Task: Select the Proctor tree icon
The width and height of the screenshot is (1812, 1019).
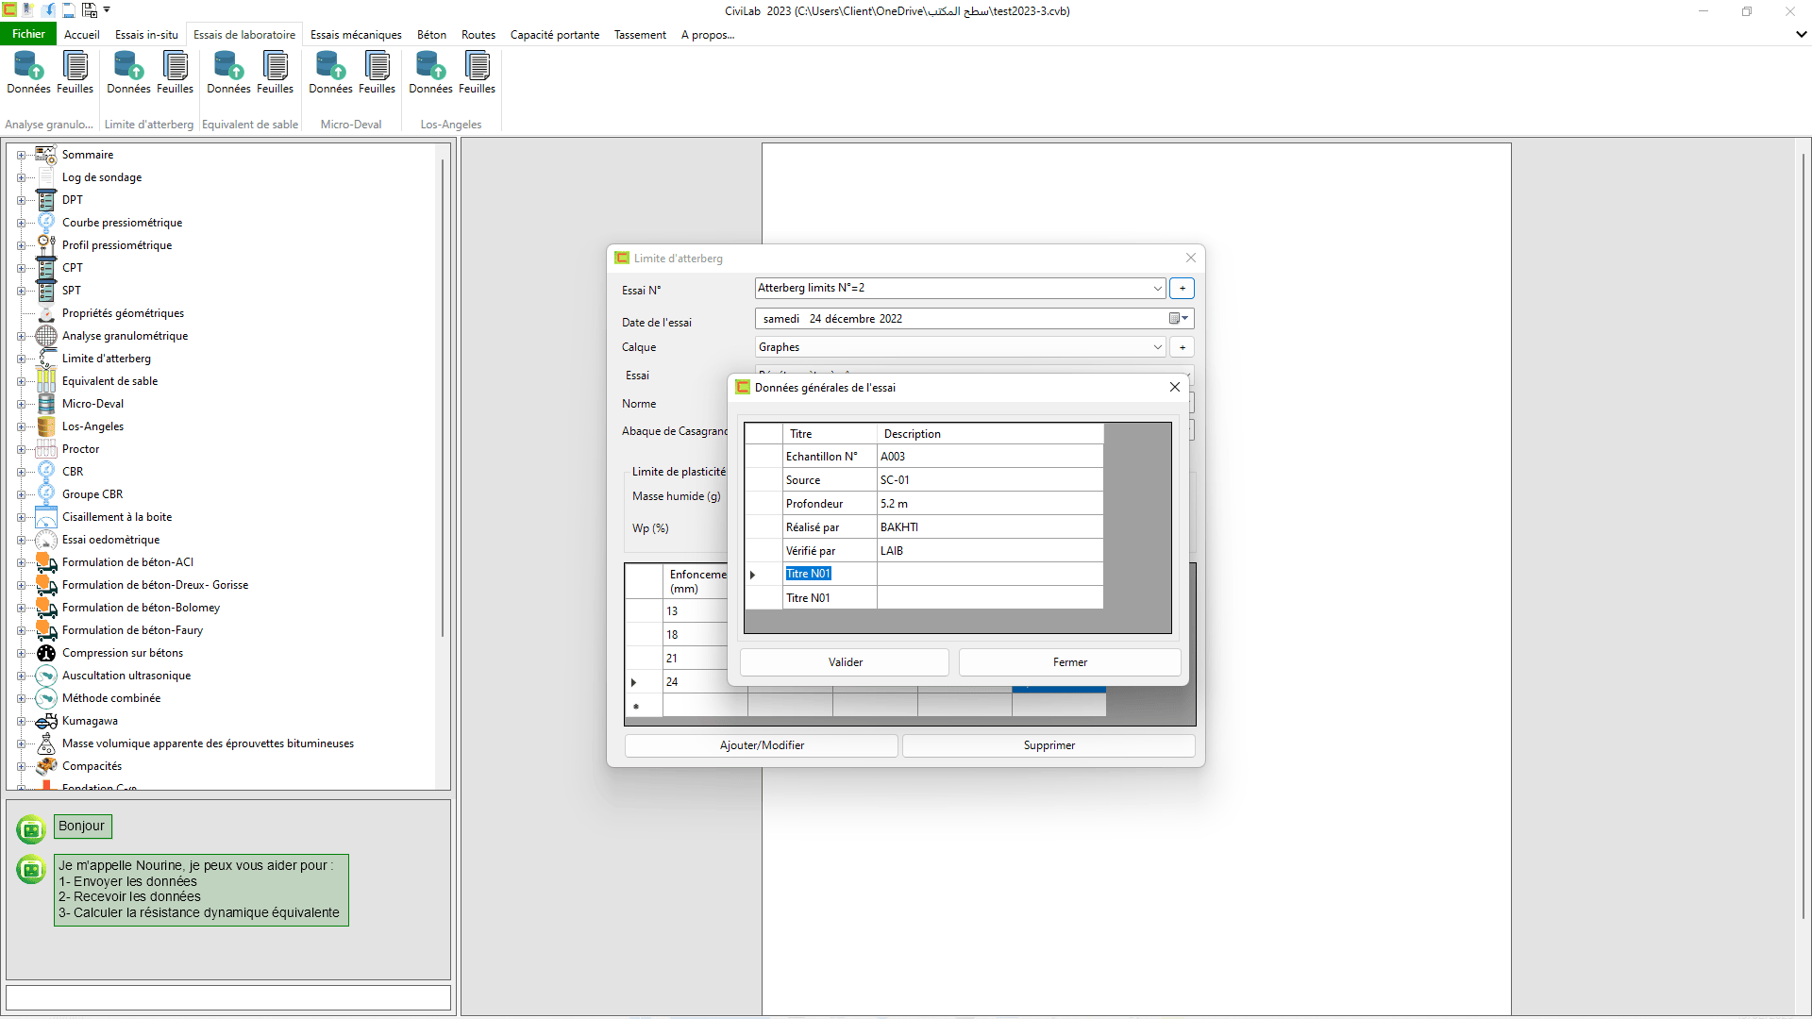Action: click(46, 448)
